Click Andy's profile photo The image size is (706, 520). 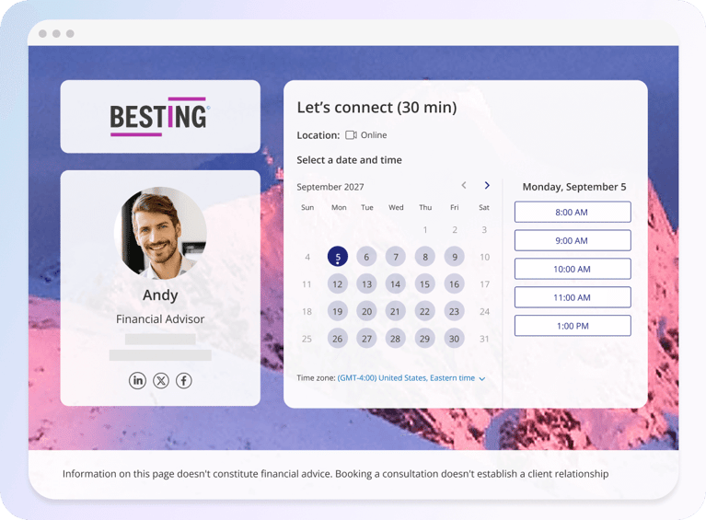[160, 233]
